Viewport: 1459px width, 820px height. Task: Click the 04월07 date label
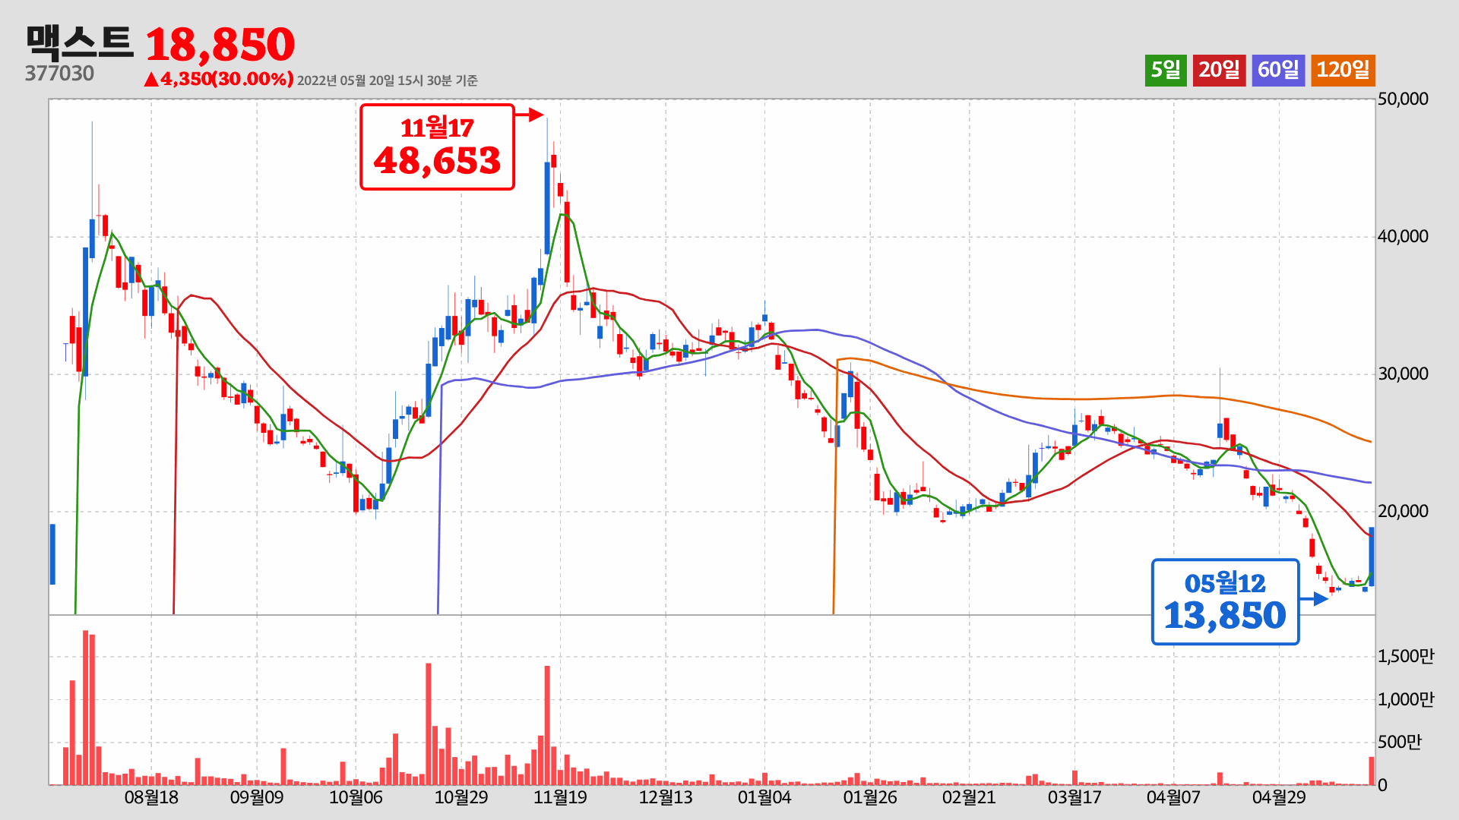tap(1173, 797)
